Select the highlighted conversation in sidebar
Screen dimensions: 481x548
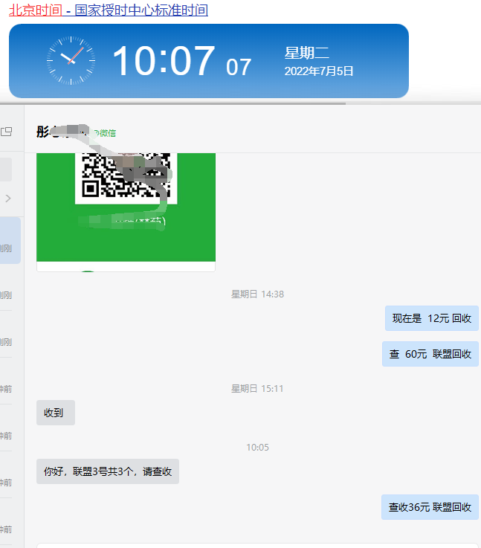click(x=10, y=240)
